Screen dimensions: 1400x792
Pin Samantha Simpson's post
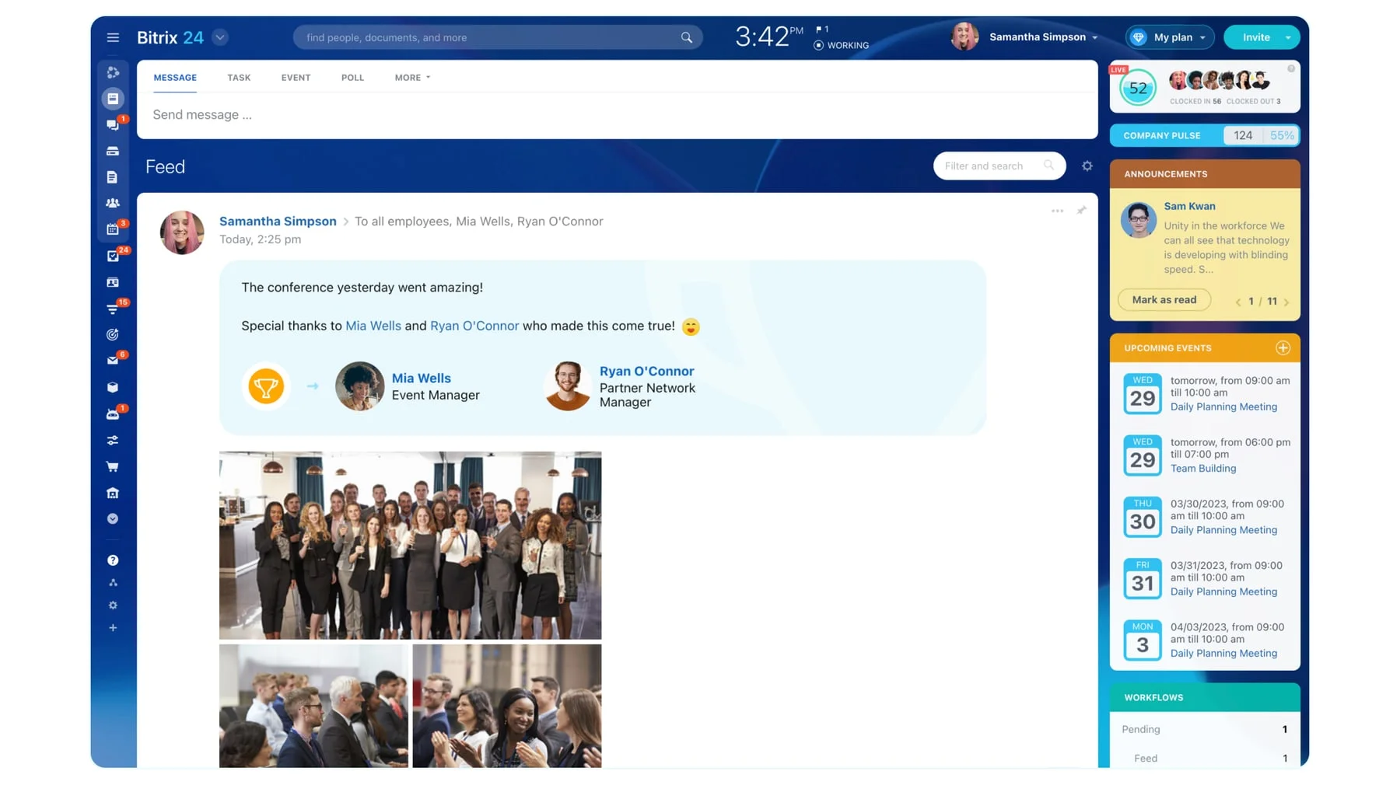click(x=1081, y=211)
